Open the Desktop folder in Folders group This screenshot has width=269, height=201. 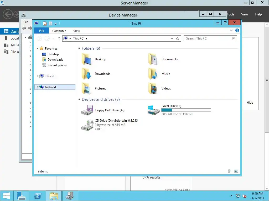pyautogui.click(x=94, y=59)
